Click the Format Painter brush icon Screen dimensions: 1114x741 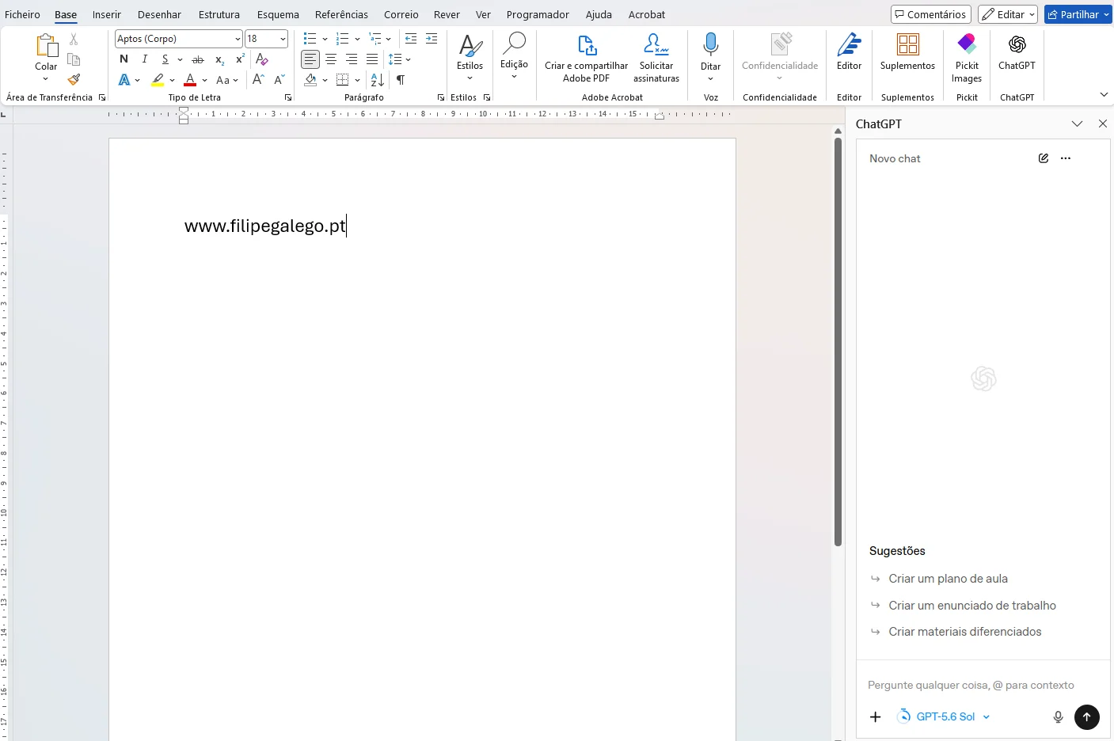point(74,79)
